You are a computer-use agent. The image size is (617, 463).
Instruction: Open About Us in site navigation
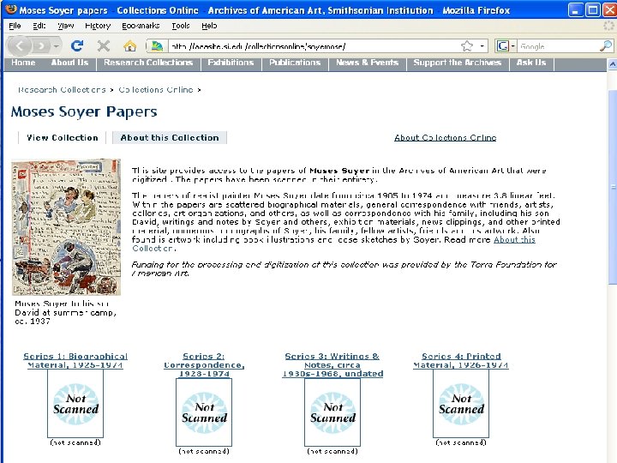(69, 63)
